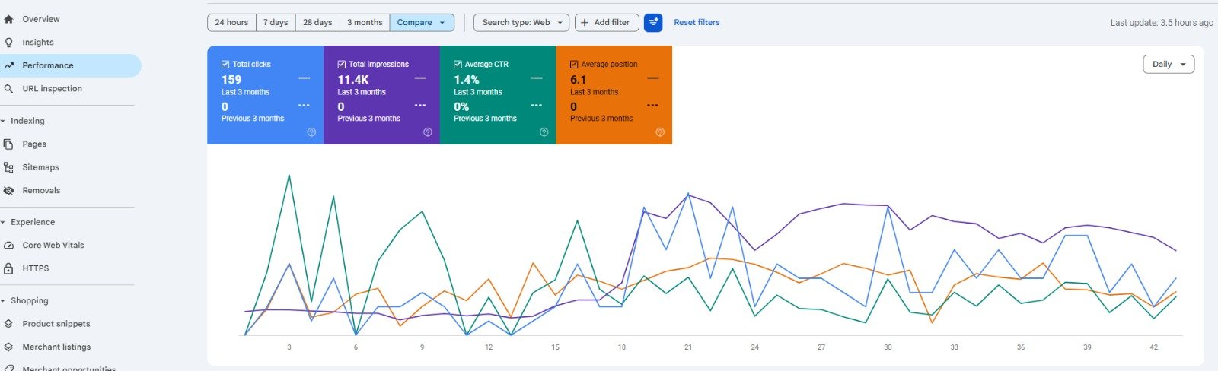Click the Merchant listings layers icon

click(8, 347)
